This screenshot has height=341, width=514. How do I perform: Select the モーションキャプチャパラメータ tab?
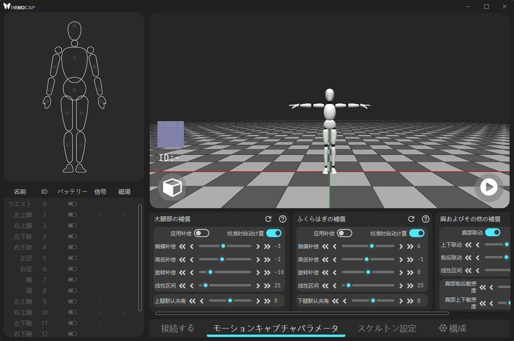coord(276,328)
